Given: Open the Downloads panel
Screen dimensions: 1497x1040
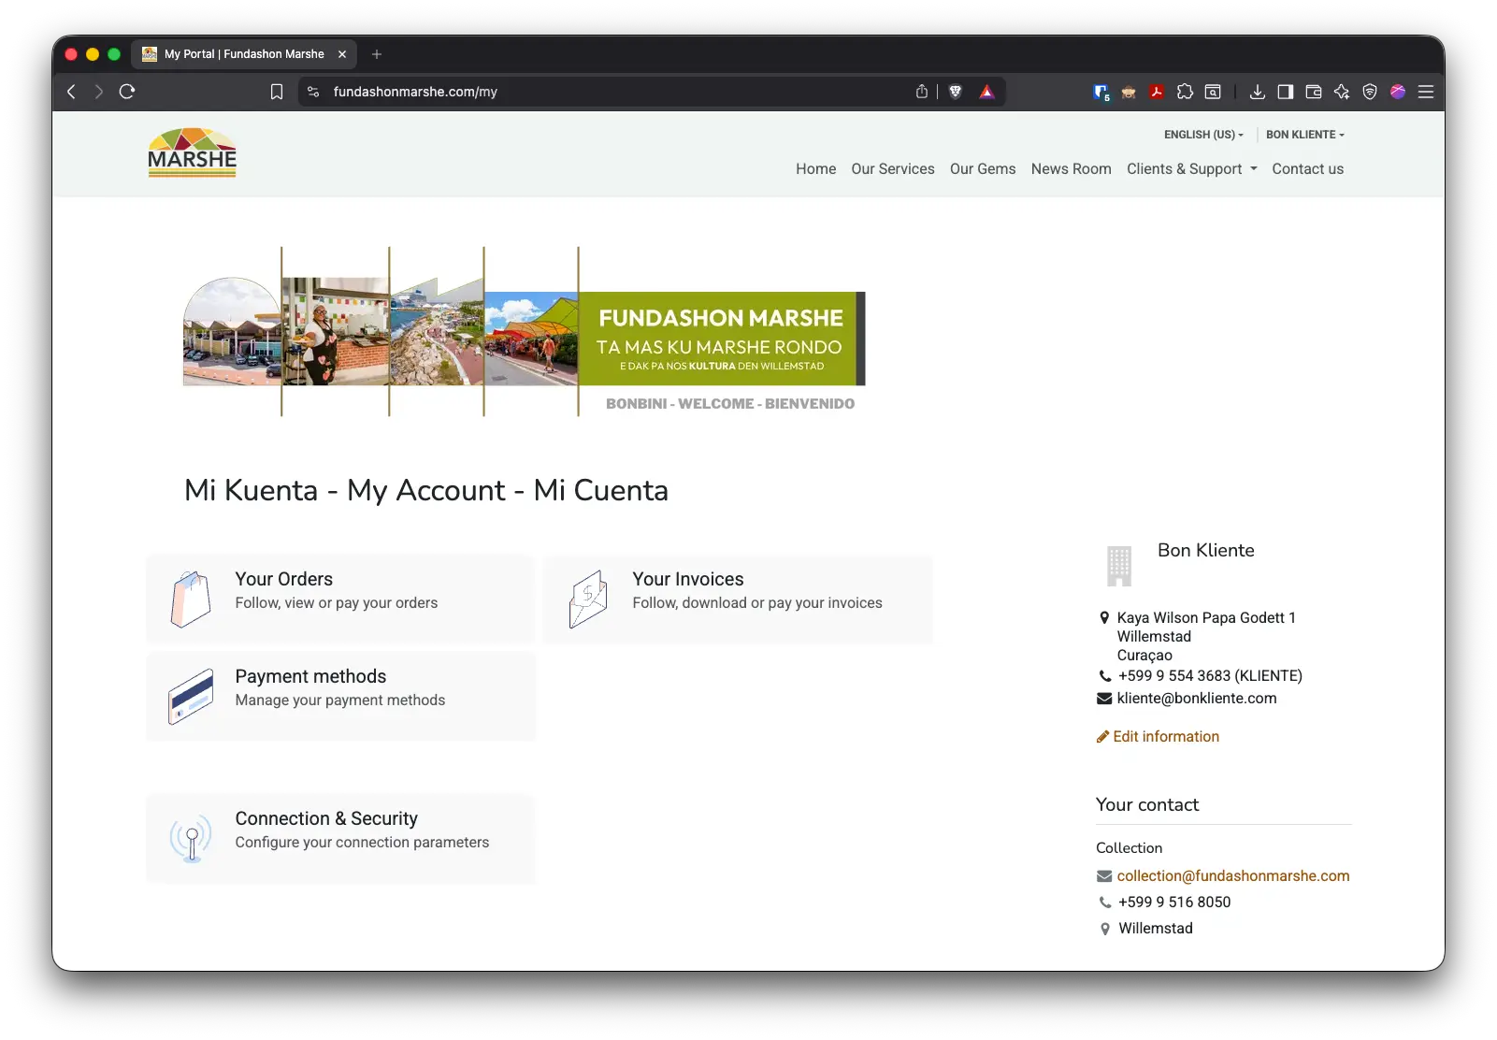Looking at the screenshot, I should (1258, 92).
